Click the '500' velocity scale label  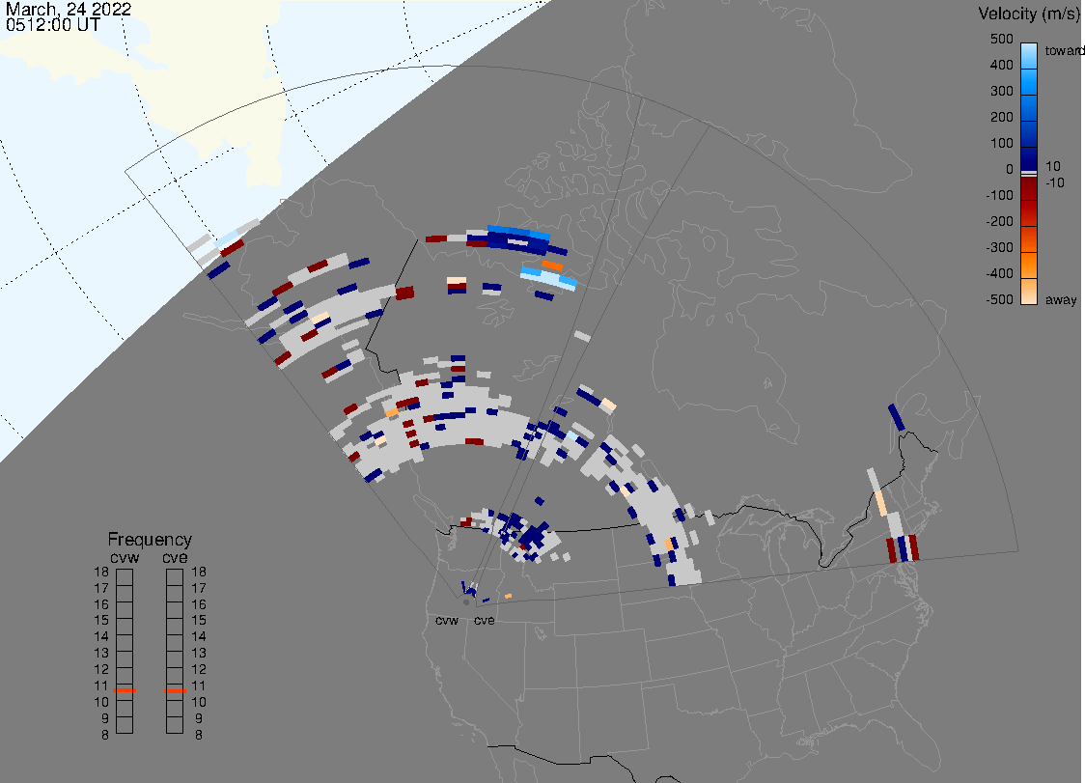click(1001, 39)
